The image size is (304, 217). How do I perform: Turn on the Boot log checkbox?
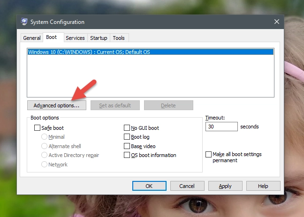click(x=127, y=137)
